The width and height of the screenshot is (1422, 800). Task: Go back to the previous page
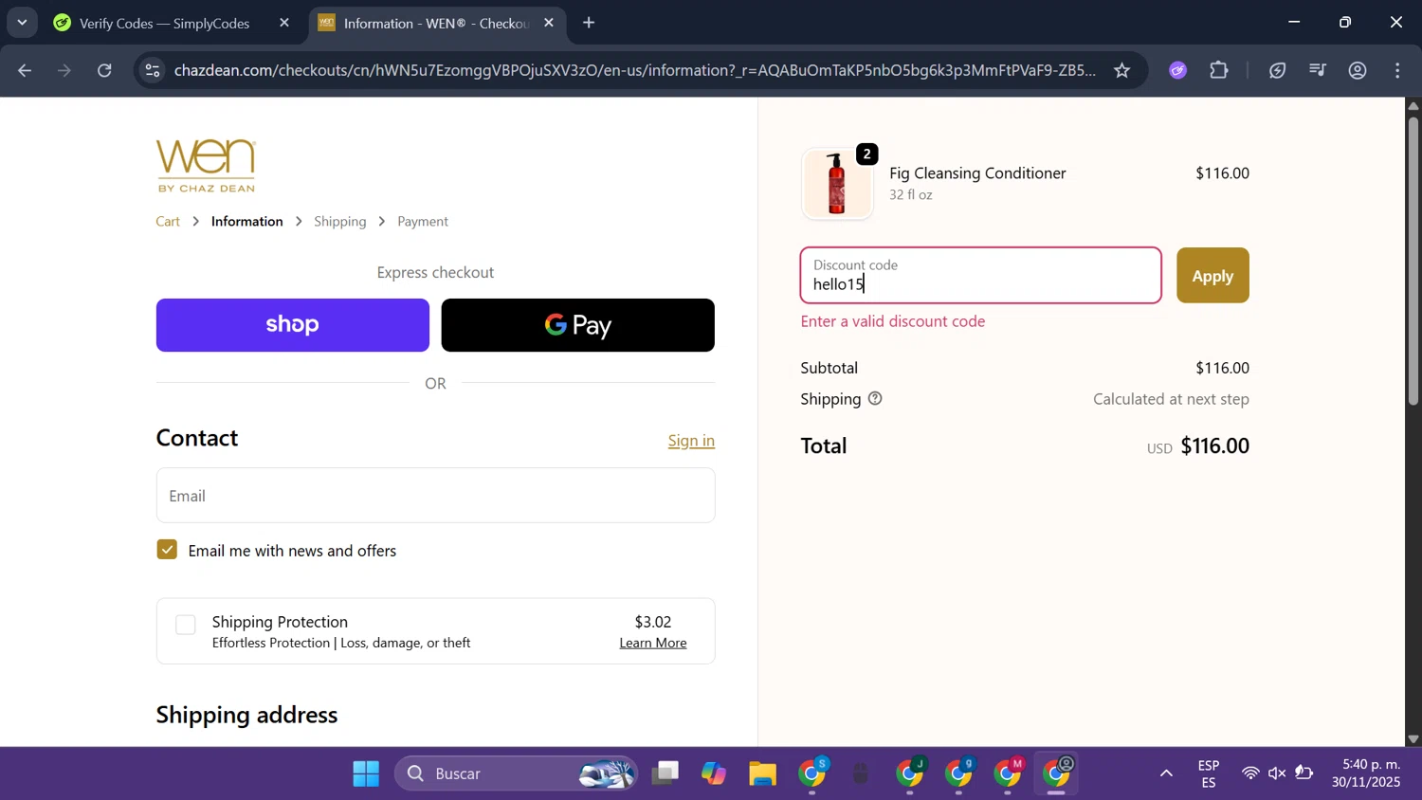[25, 70]
